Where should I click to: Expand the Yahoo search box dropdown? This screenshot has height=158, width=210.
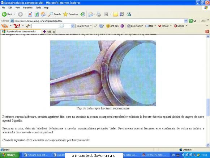click(x=72, y=26)
